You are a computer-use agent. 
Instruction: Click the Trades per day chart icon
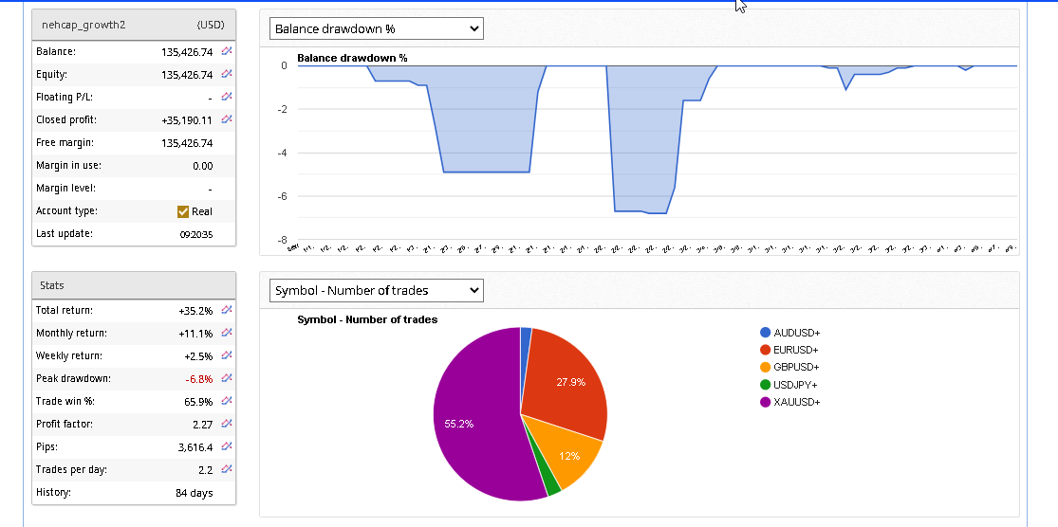coord(227,469)
